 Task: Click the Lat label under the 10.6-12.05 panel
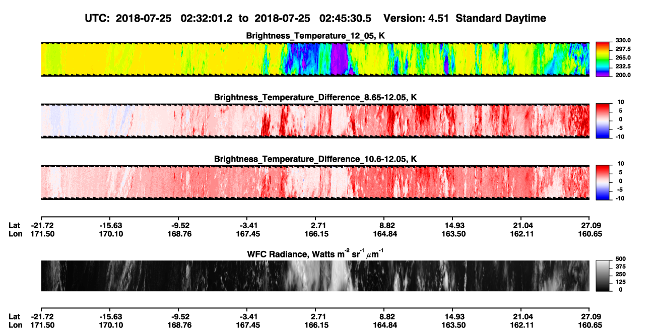15,225
